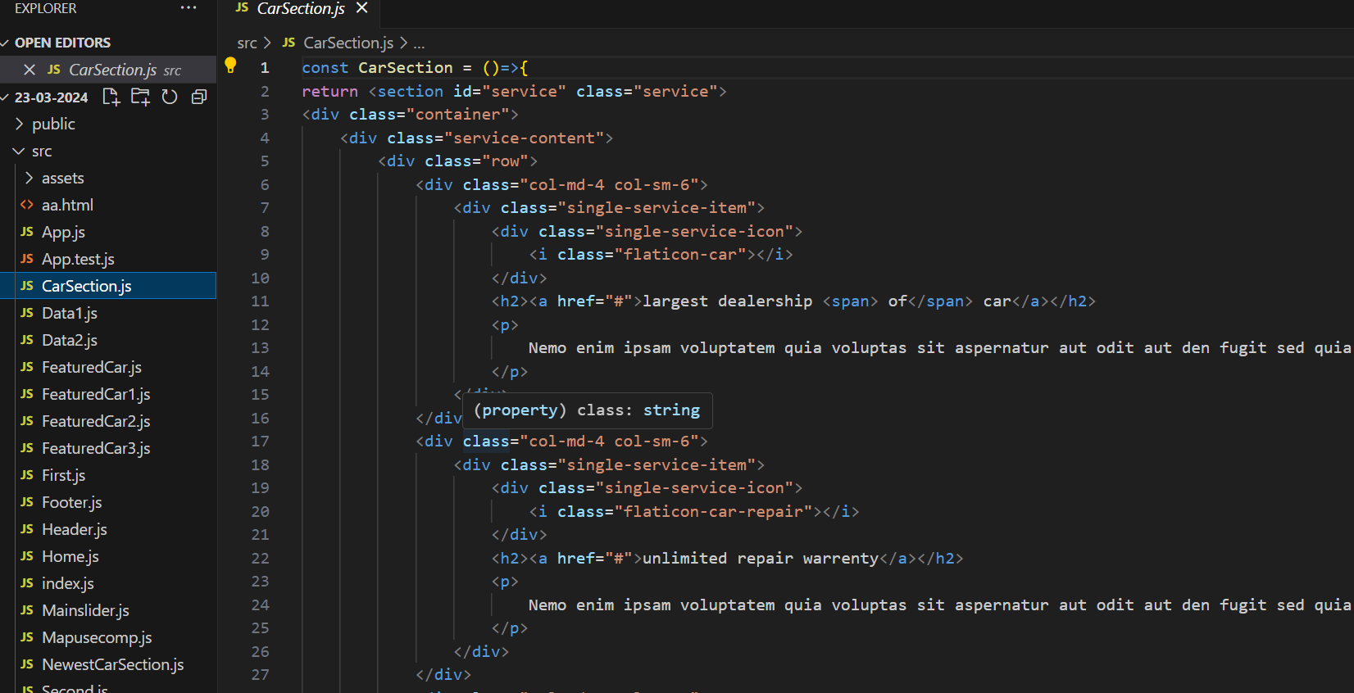Click line number 10 in the gutter
Screen dimensions: 1354x693
coord(260,279)
